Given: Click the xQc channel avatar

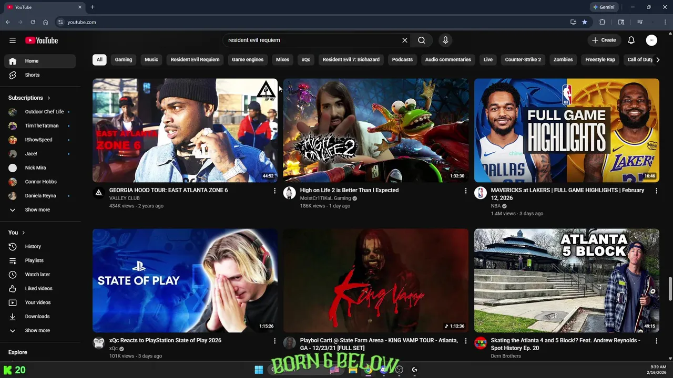Looking at the screenshot, I should click(x=99, y=343).
